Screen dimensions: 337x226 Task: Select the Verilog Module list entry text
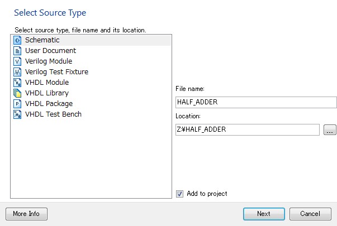[x=49, y=61]
